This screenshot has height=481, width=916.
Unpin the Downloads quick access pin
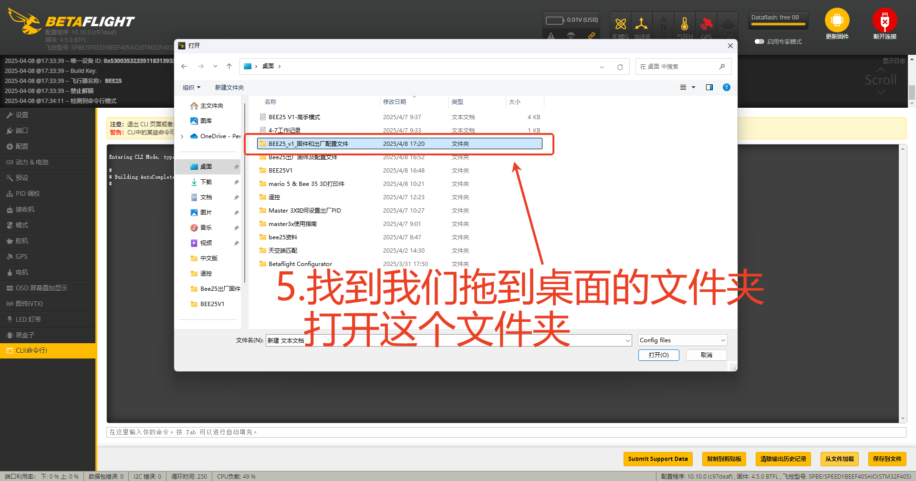(236, 182)
